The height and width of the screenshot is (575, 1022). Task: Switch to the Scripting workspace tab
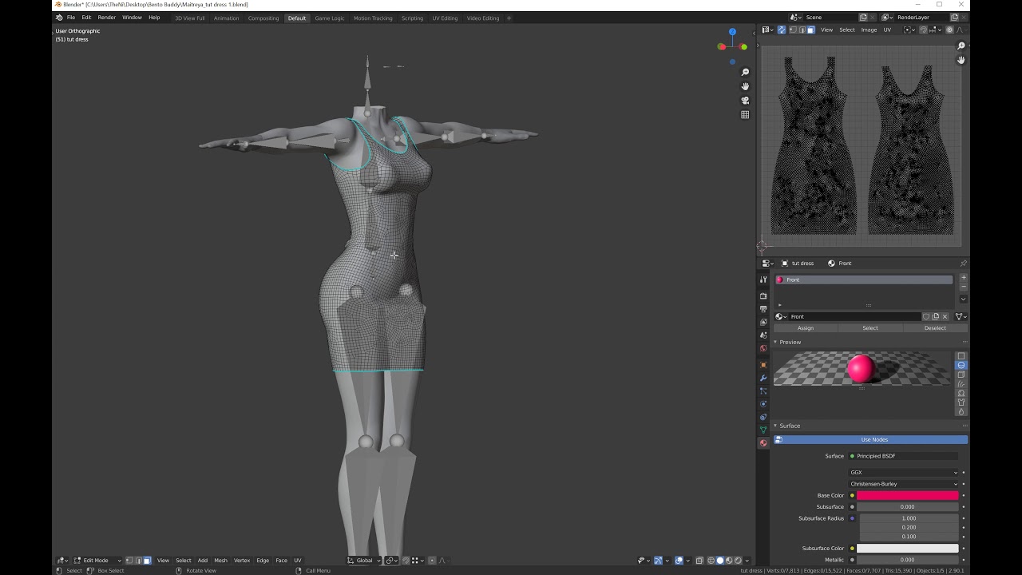pos(412,18)
